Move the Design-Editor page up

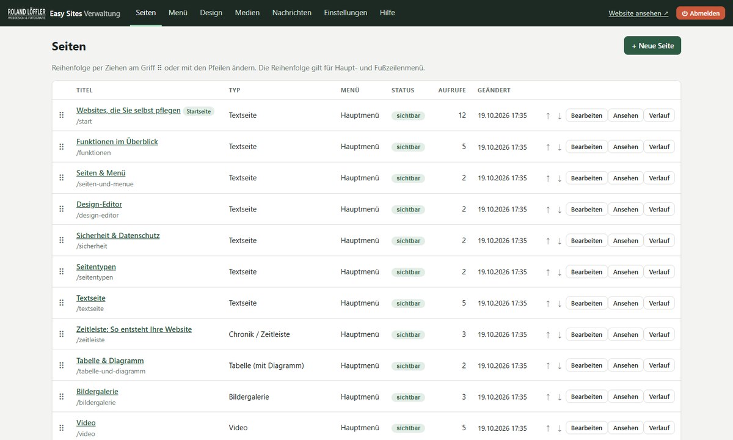coord(548,209)
